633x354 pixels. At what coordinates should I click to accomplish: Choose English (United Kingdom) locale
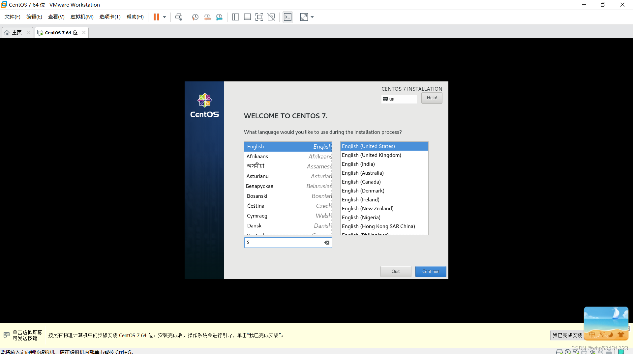coord(384,155)
